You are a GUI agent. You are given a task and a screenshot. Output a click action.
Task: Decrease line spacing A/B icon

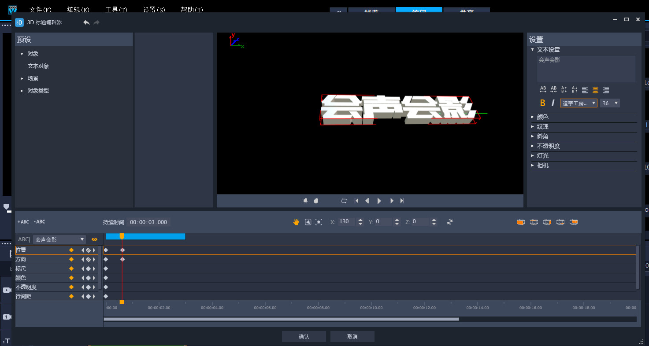click(575, 90)
